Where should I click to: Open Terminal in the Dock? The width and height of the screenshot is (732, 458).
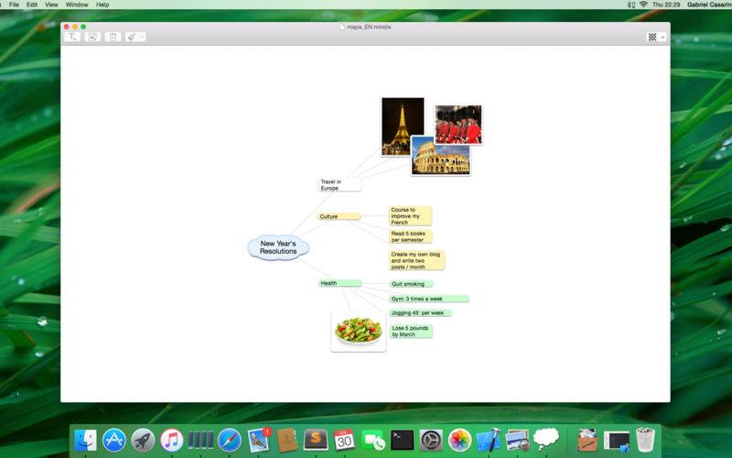pyautogui.click(x=402, y=440)
